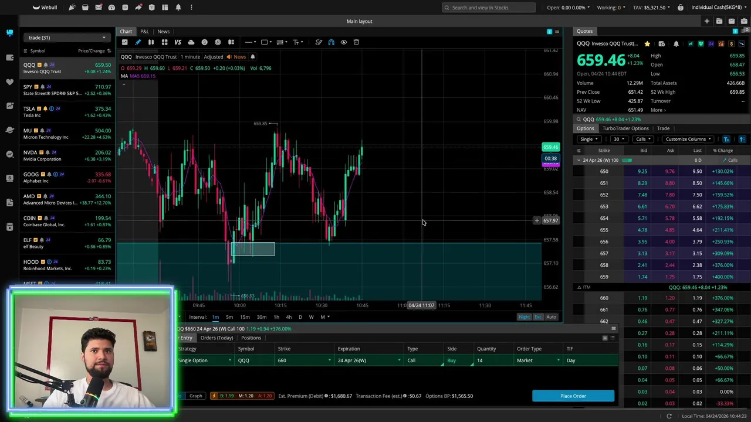The image size is (751, 422).
Task: Select the 1h chart interval
Action: (276, 317)
